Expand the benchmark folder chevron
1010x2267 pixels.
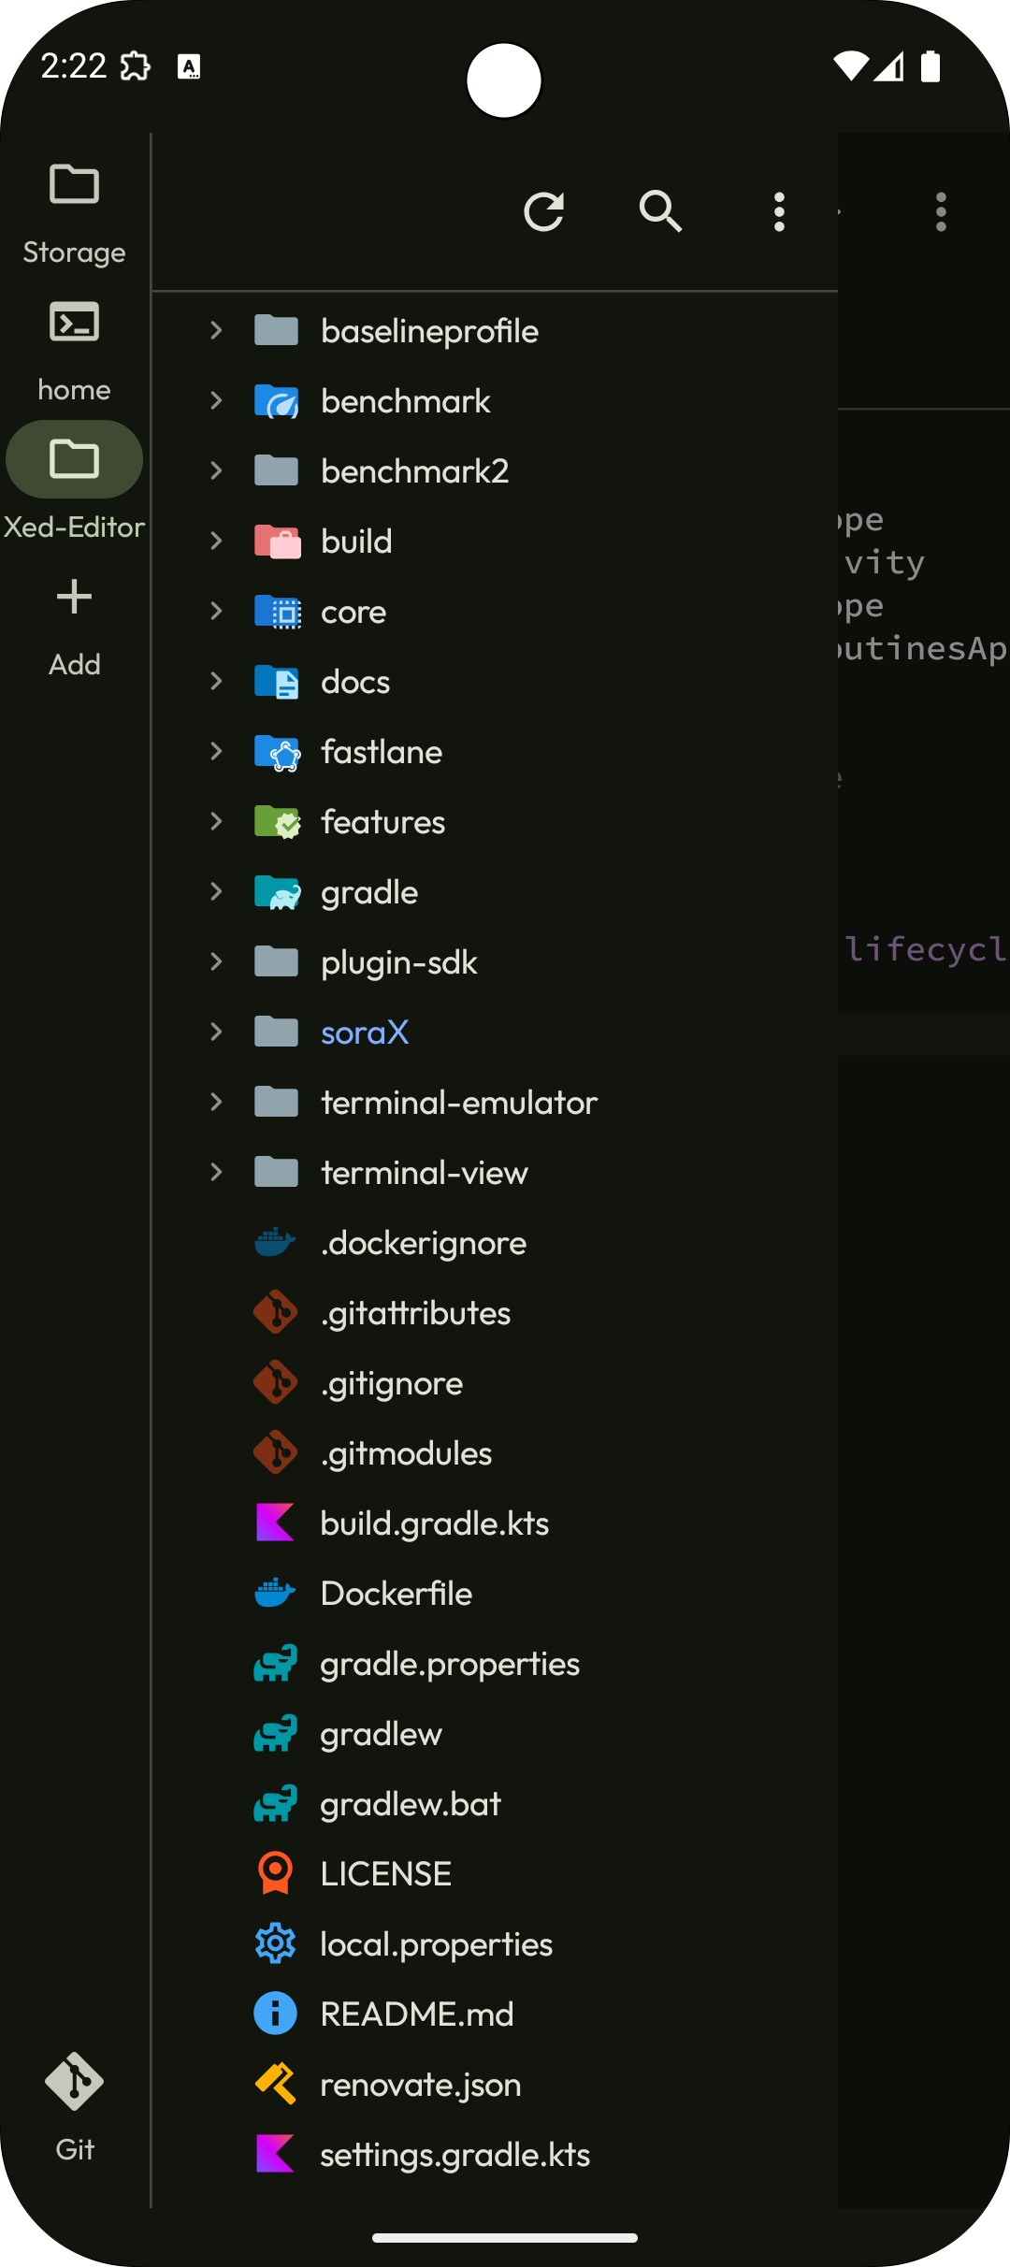pos(216,400)
